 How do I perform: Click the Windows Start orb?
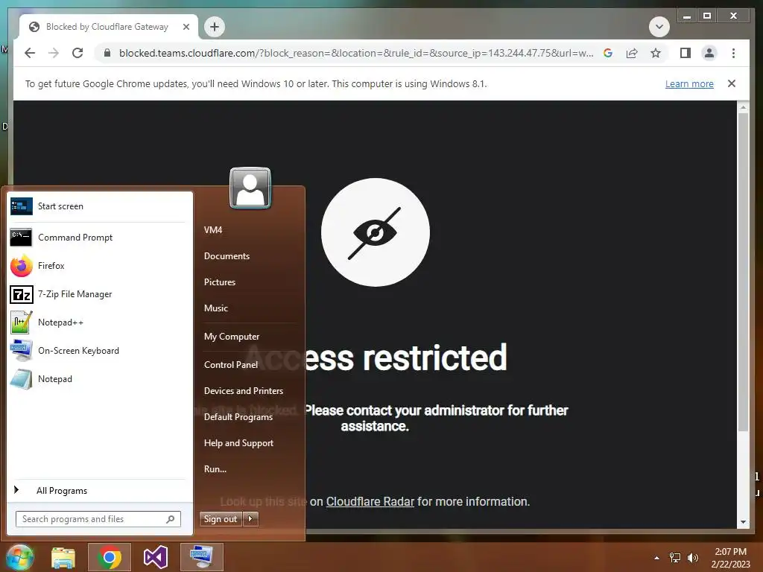point(19,557)
